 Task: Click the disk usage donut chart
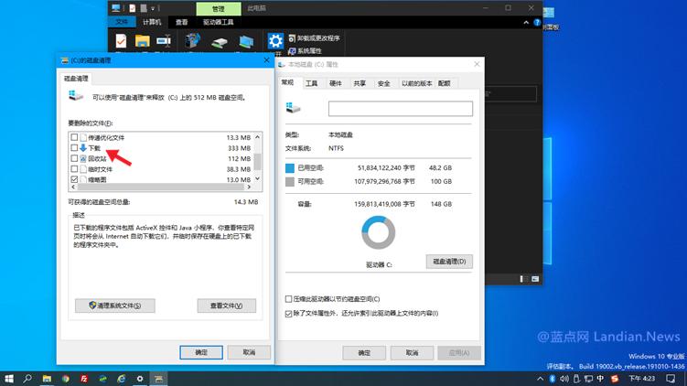(x=378, y=232)
